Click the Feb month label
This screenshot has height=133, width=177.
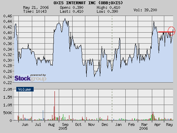coord(131,124)
